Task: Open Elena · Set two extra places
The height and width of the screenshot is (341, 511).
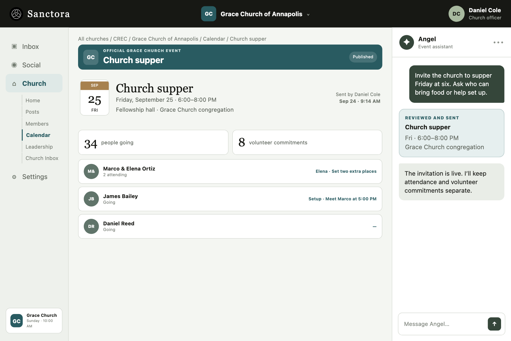Action: (346, 171)
